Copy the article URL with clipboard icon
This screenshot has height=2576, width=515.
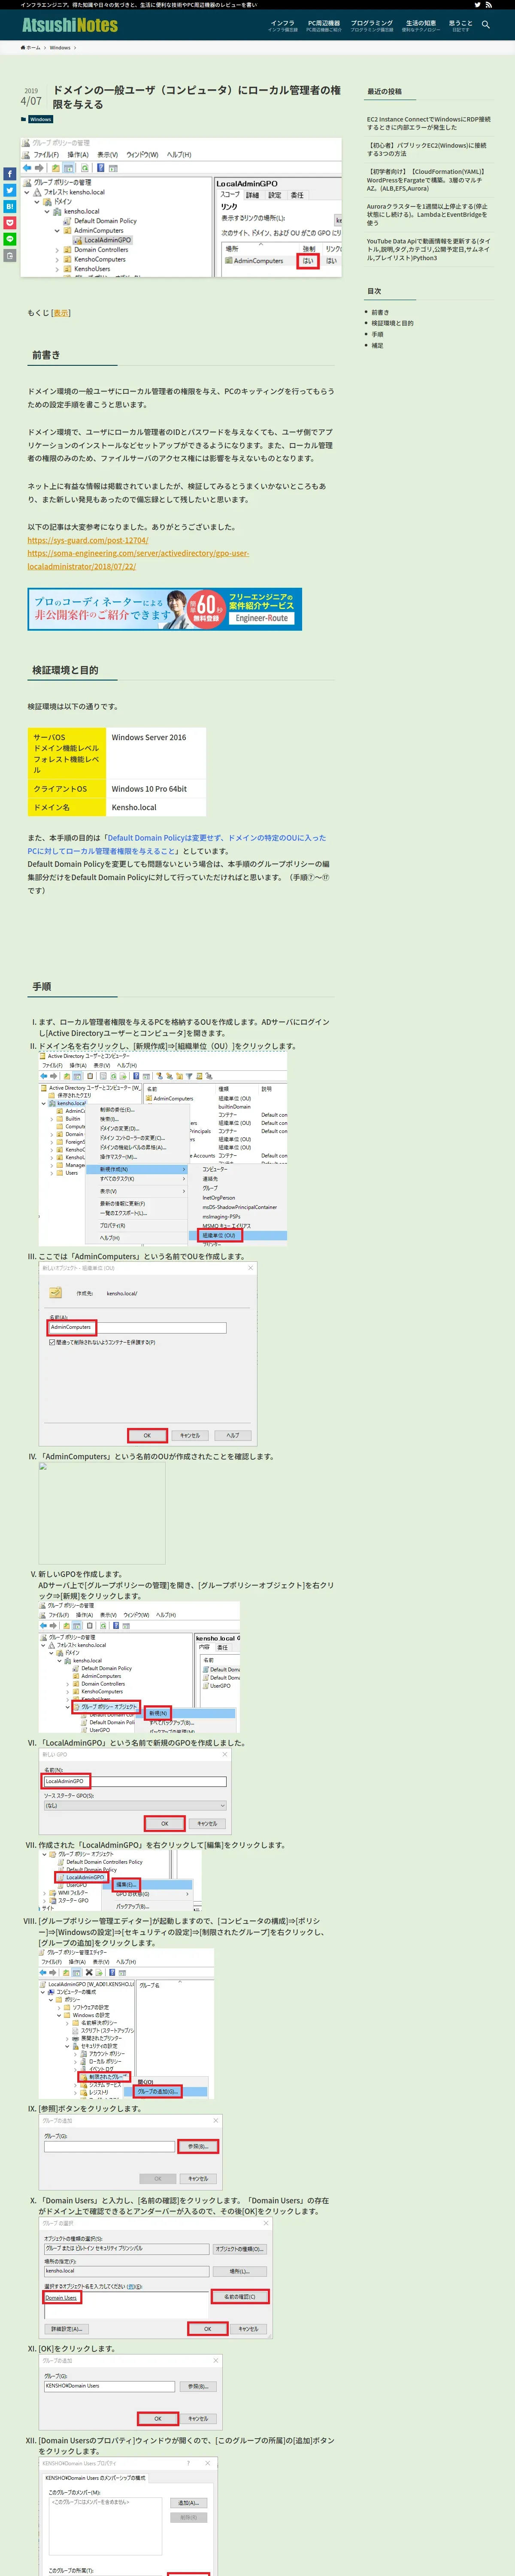[10, 255]
